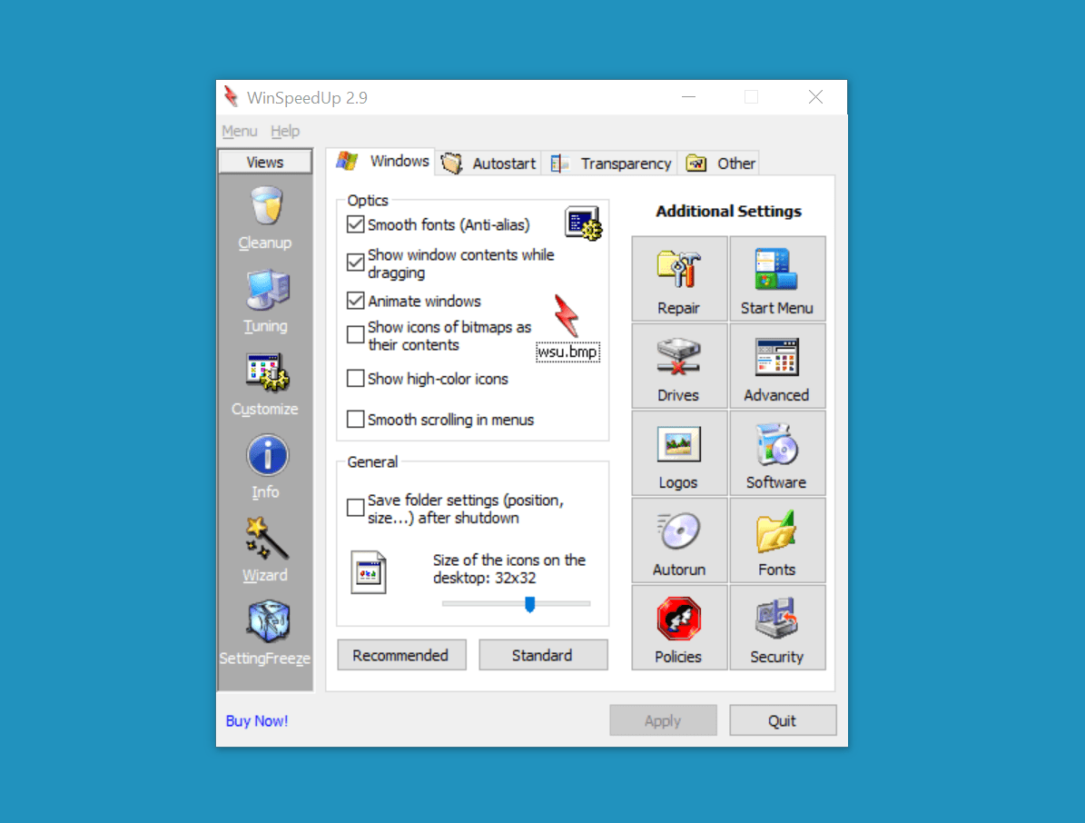The image size is (1085, 823).
Task: Open the Cleanup view
Action: tap(265, 219)
